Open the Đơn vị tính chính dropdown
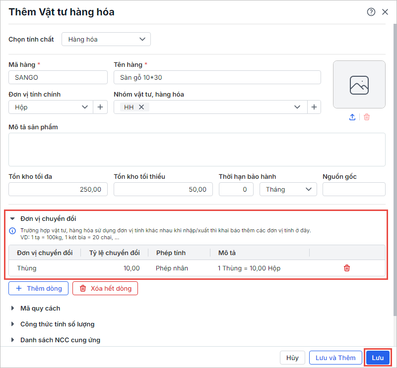 pos(84,107)
